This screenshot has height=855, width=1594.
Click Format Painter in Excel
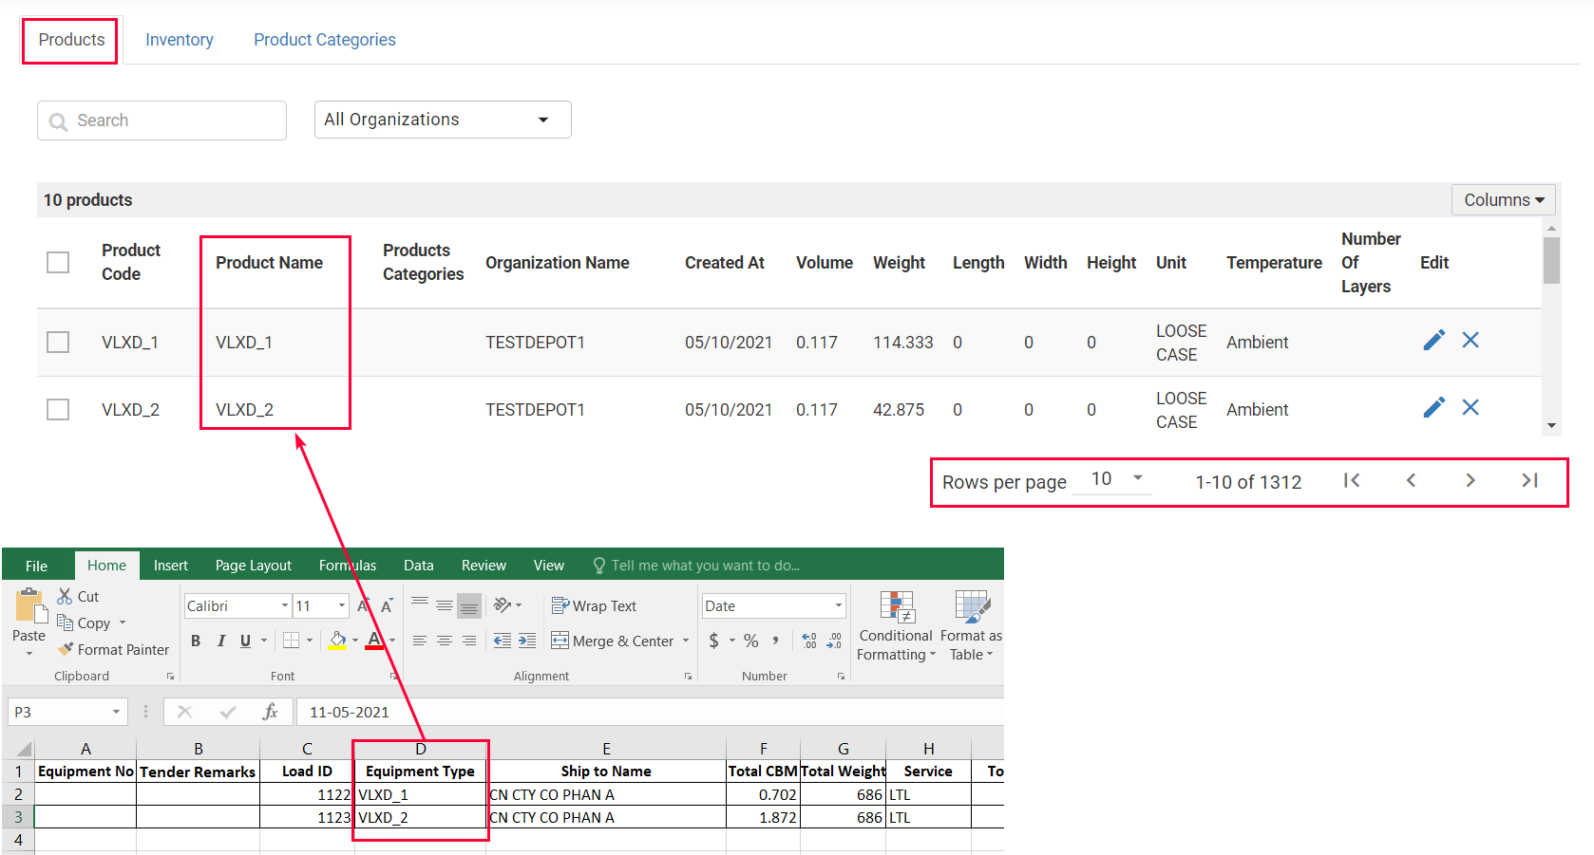(x=114, y=649)
